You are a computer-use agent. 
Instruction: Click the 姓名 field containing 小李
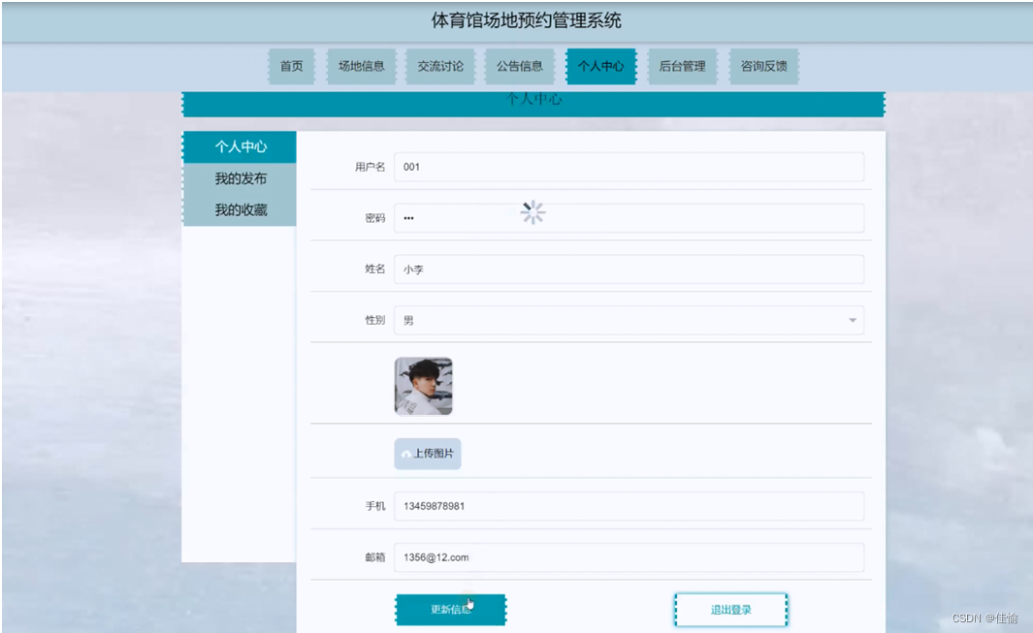point(629,269)
